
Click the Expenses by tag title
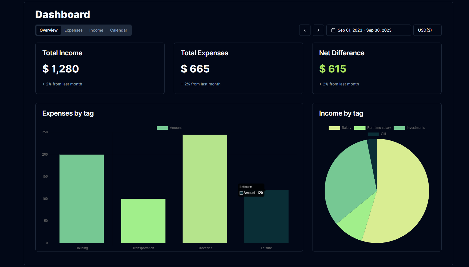(68, 113)
